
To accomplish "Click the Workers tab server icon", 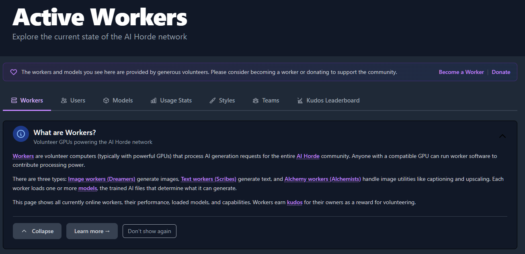I will (x=14, y=100).
